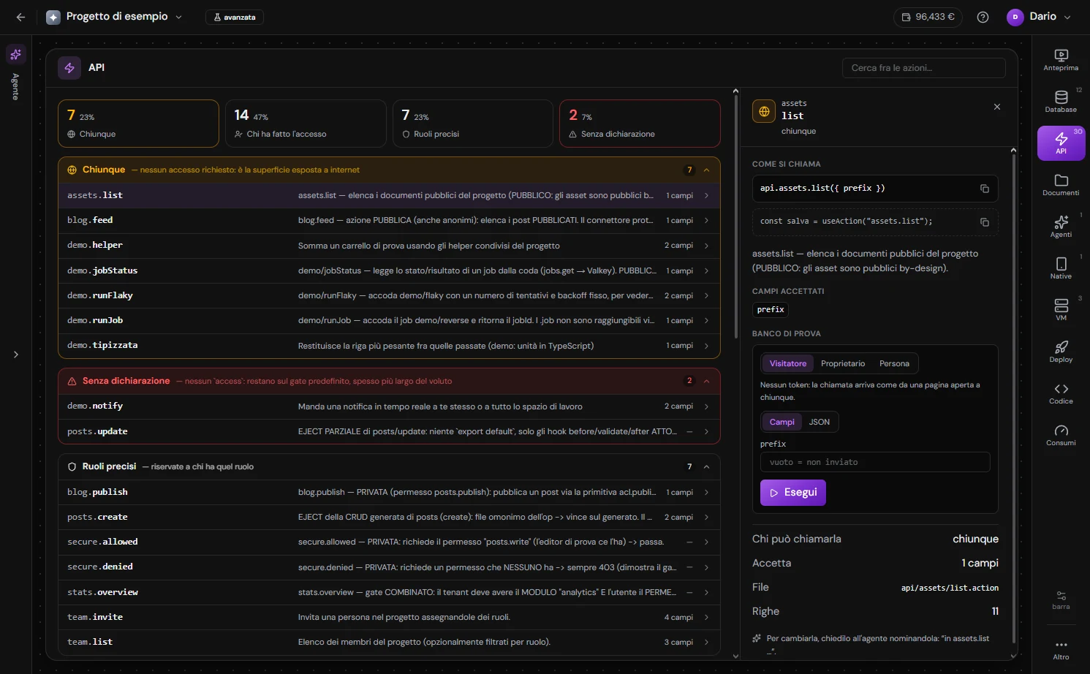The height and width of the screenshot is (674, 1090).
Task: Open the API section in sidebar
Action: pos(1061,143)
